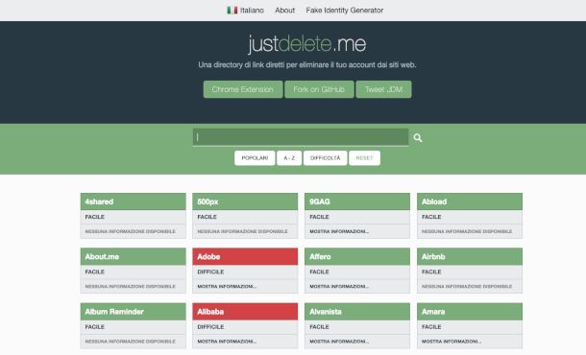Click Difficile label on Adobe card
Screen dimensions: 586x355
pos(210,272)
